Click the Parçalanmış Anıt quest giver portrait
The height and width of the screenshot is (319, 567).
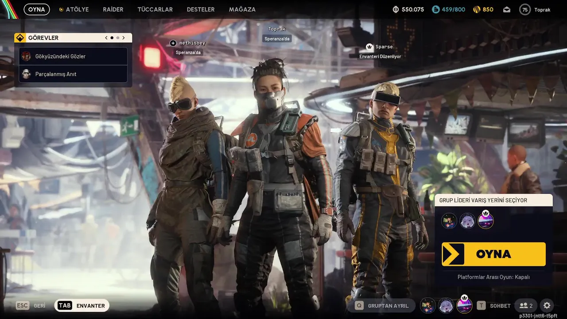tap(26, 74)
